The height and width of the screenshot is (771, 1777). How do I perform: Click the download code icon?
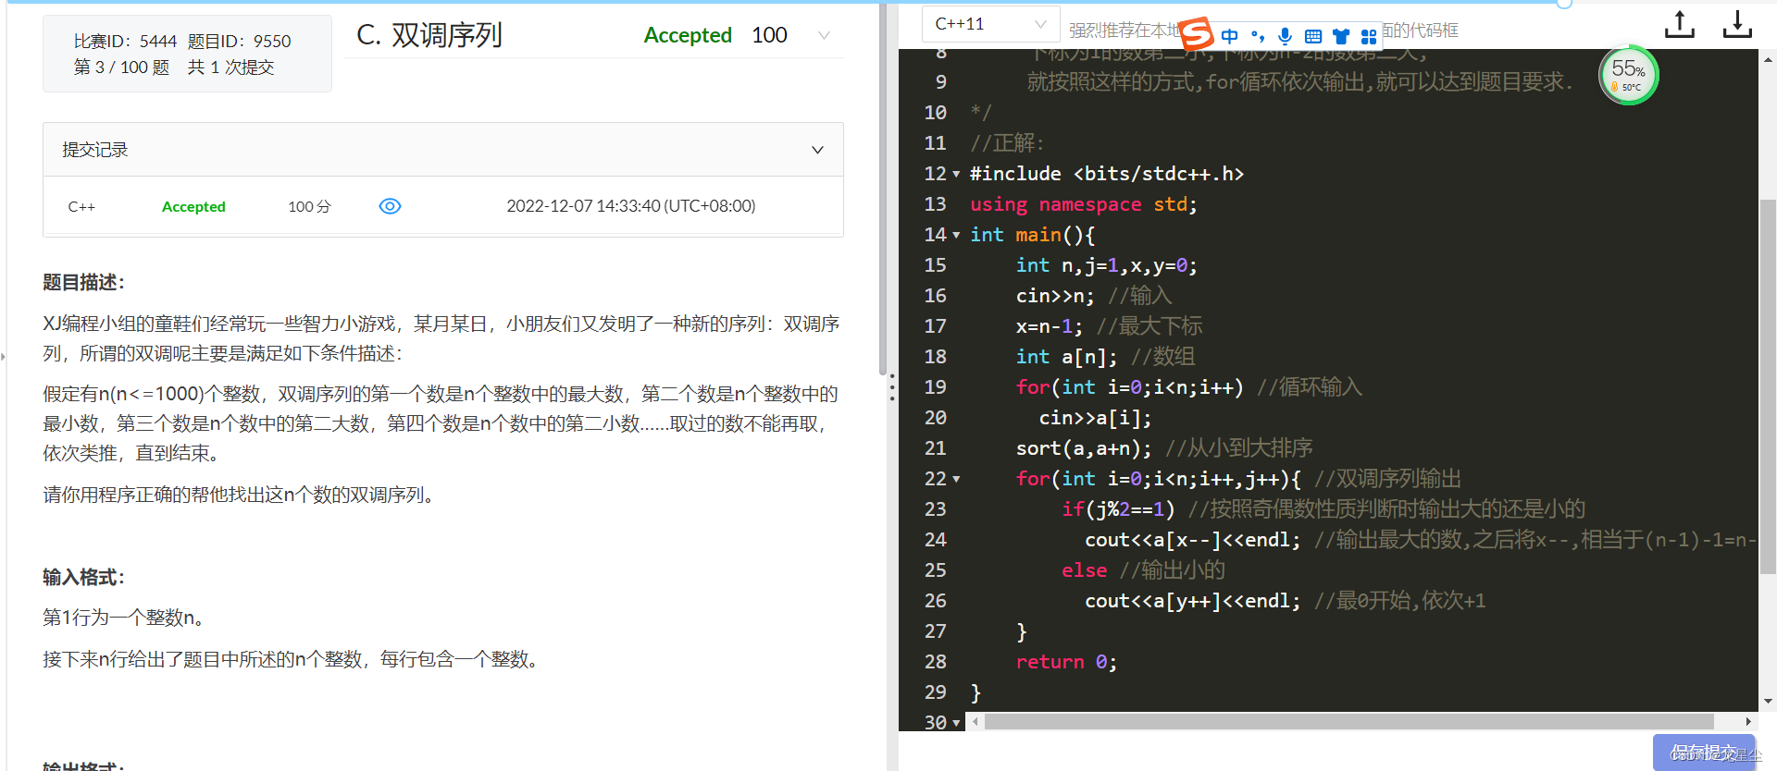pyautogui.click(x=1737, y=25)
